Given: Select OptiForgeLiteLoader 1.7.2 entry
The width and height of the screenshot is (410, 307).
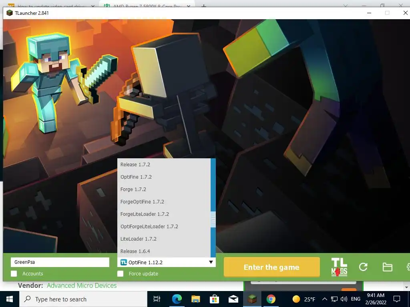Looking at the screenshot, I should click(x=164, y=227).
